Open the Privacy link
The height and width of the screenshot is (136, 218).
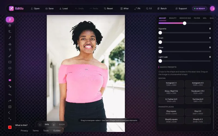[x=24, y=131]
